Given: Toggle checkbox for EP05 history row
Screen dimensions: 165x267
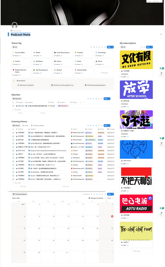Looking at the screenshot, I should [13, 147].
